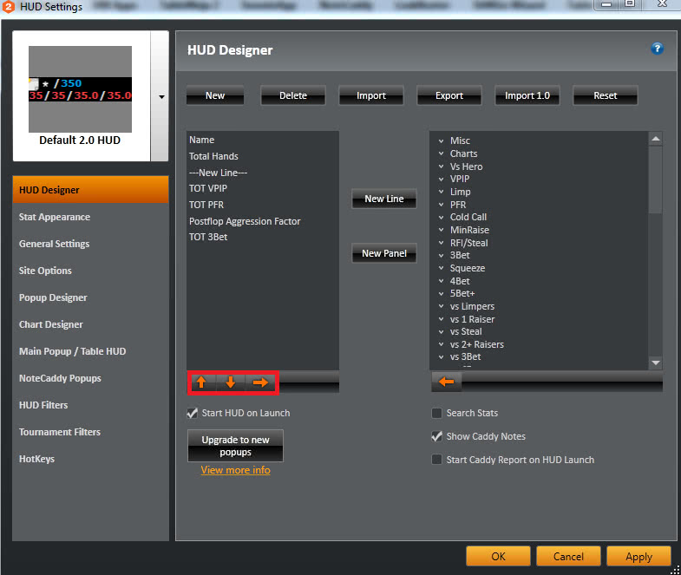Toggle Start HUD on Launch checkbox
681x575 pixels.
pos(193,413)
